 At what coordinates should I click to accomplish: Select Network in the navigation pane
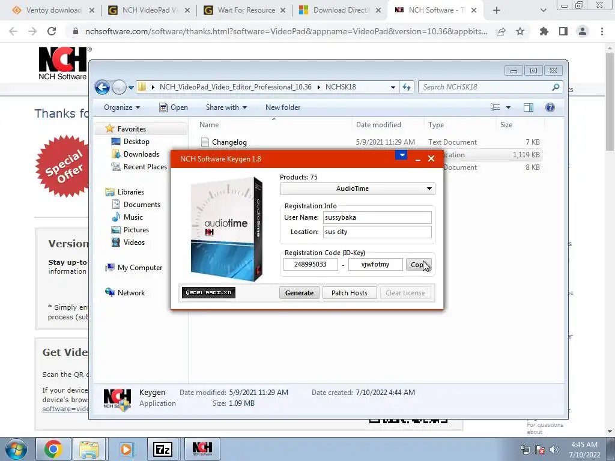(x=131, y=292)
